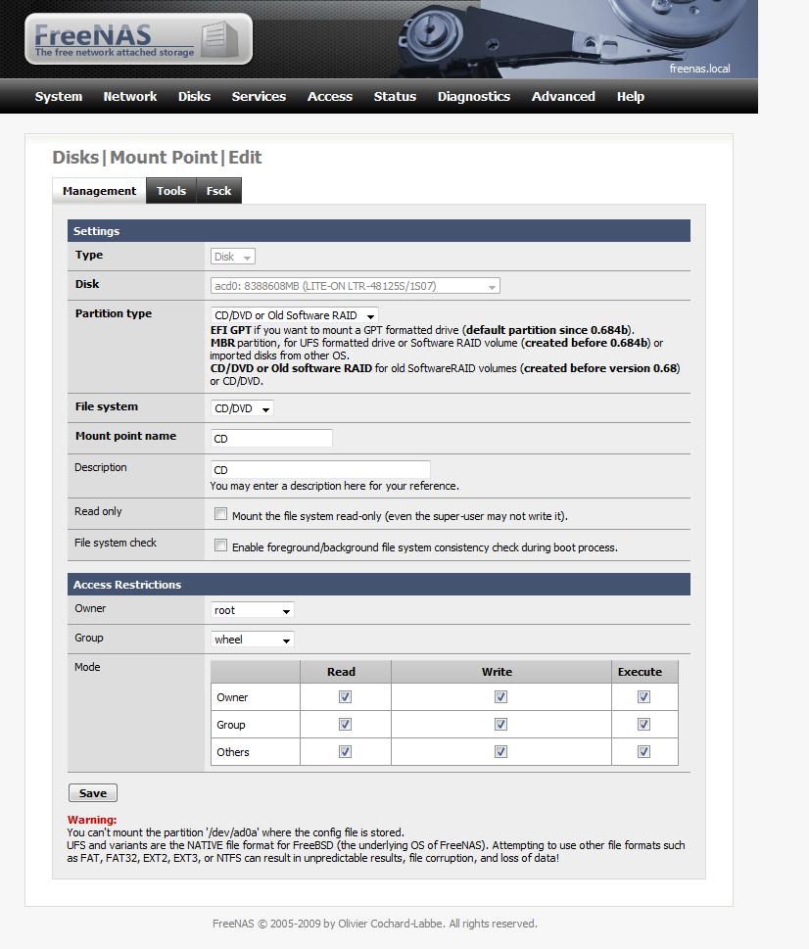Click the Access Restrictions section header
This screenshot has height=949, width=809.
[x=379, y=585]
